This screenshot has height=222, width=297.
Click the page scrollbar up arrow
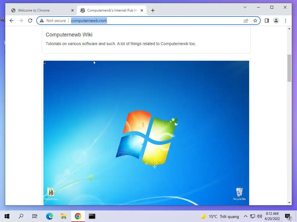289,29
